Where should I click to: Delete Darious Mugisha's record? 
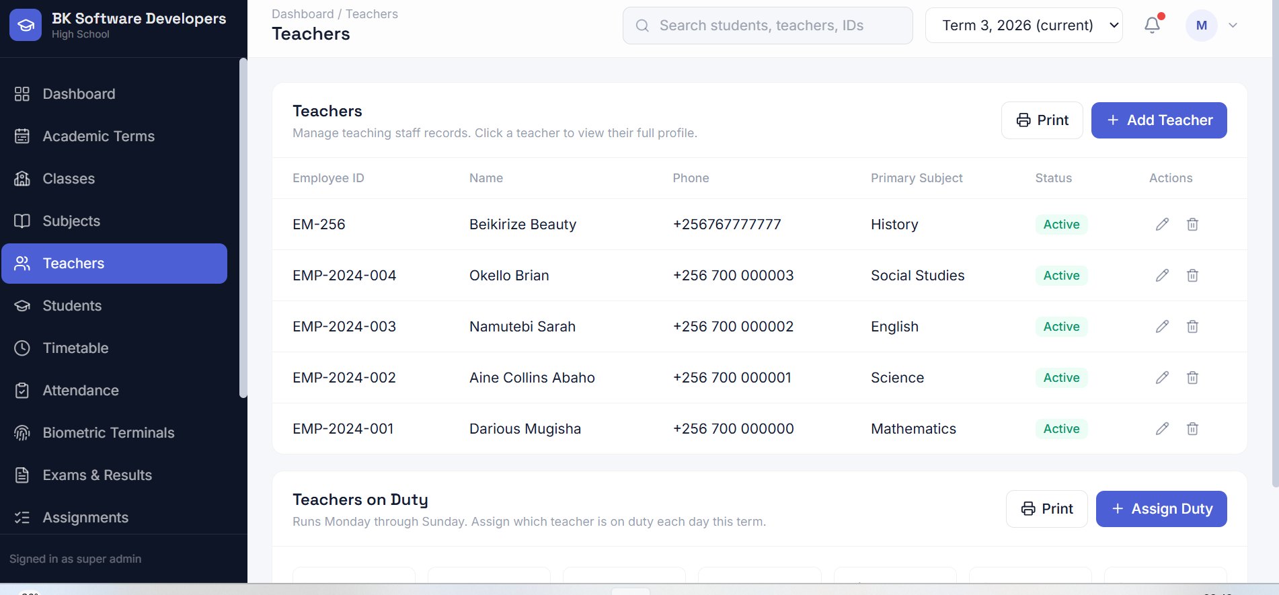tap(1192, 429)
